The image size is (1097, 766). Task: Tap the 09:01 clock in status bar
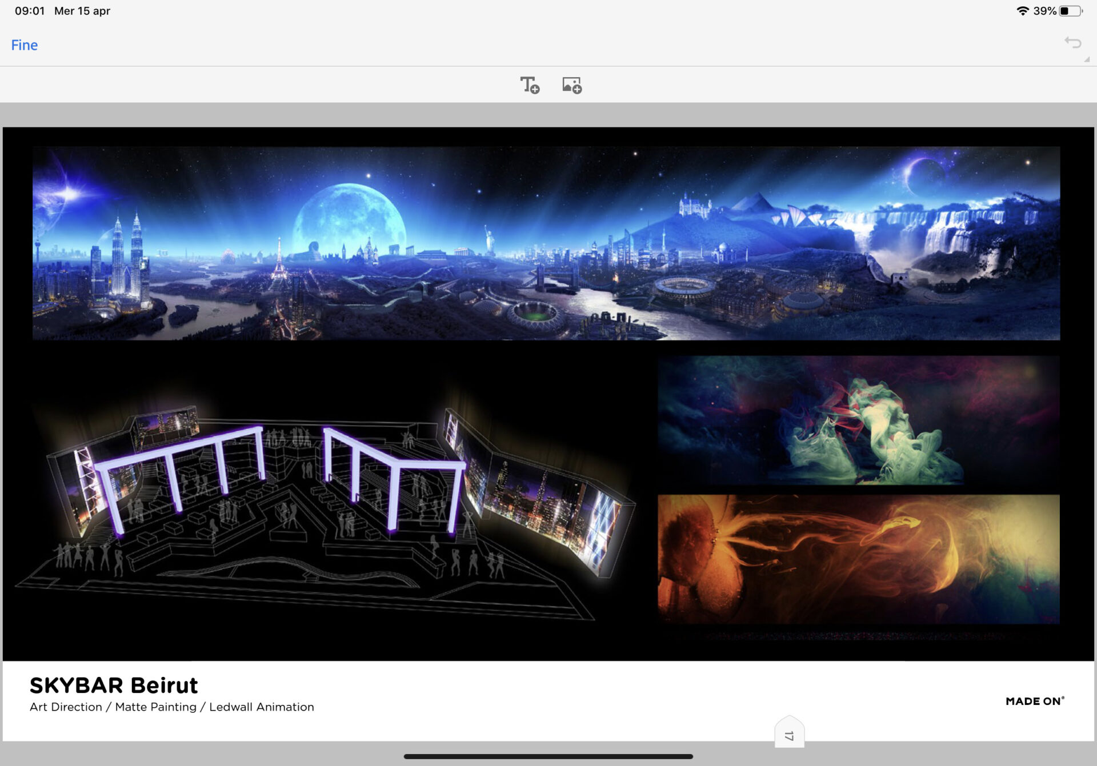(30, 11)
